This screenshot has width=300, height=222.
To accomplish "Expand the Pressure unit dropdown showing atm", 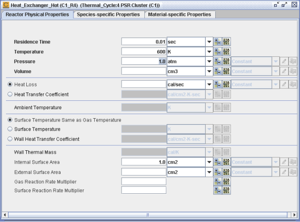I will click(209, 61).
